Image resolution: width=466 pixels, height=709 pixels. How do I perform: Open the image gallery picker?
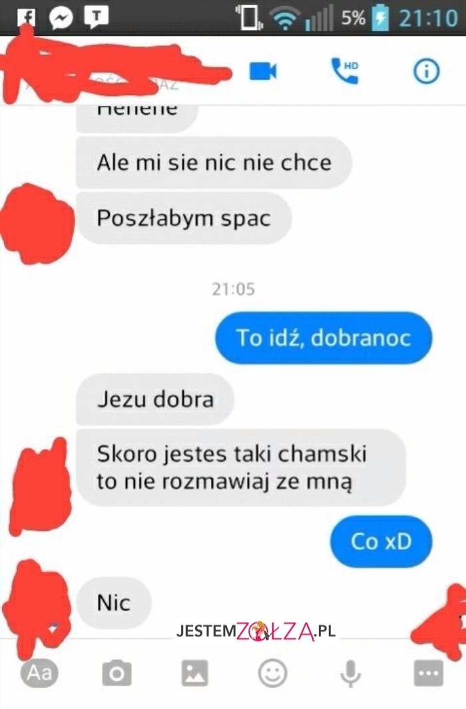pyautogui.click(x=195, y=673)
